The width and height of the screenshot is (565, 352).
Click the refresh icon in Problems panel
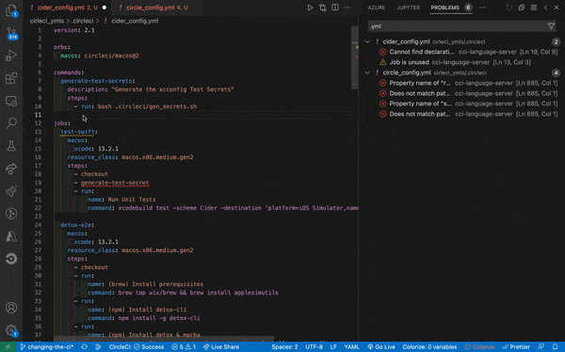(x=509, y=8)
